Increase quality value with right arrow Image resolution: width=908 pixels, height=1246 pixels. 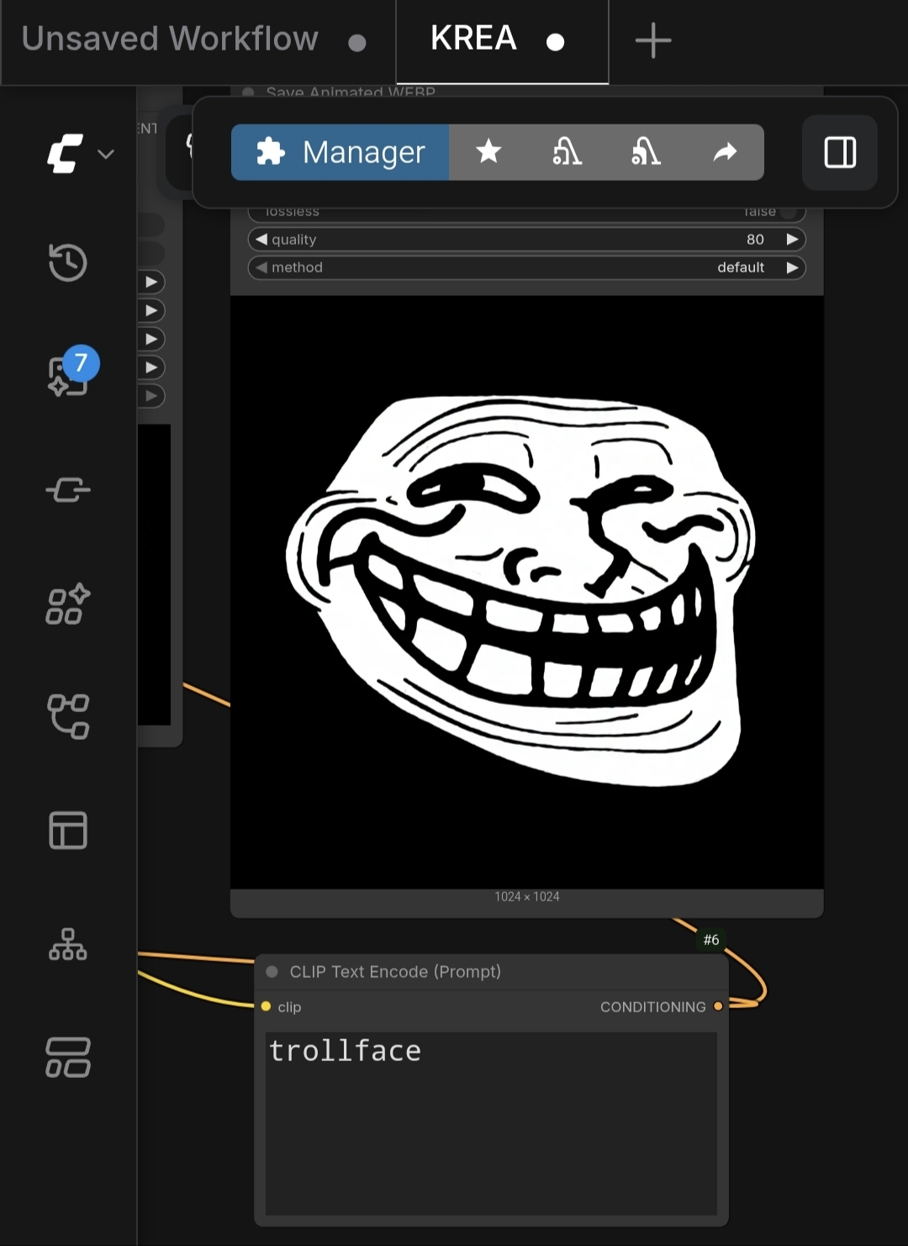[792, 240]
